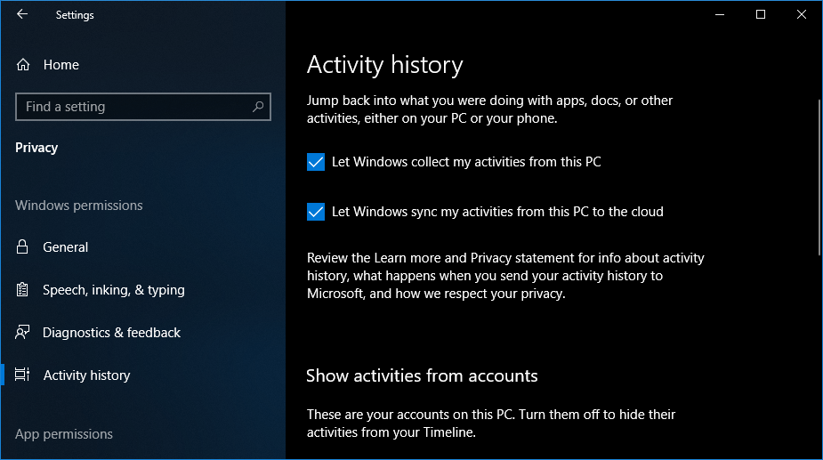823x460 pixels.
Task: Click the Diagnostics & feedback icon
Action: [23, 333]
